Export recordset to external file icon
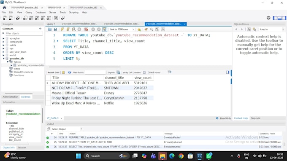 pyautogui.click(x=119, y=72)
